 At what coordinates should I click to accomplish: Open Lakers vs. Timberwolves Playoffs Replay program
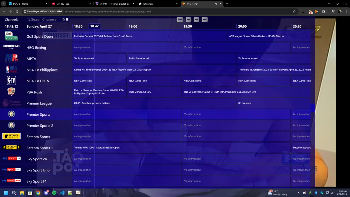154,69
